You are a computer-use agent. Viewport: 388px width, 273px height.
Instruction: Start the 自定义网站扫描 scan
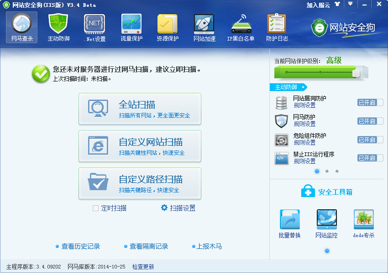[140, 146]
